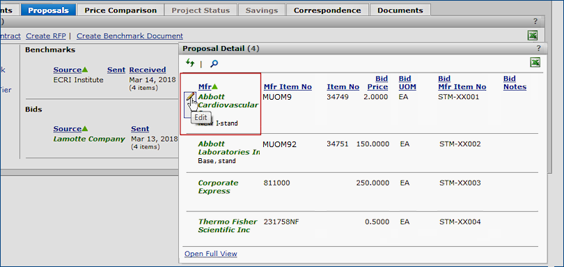564x267 pixels.
Task: Export Proposal Detail to Excel icon
Action: tap(535, 63)
